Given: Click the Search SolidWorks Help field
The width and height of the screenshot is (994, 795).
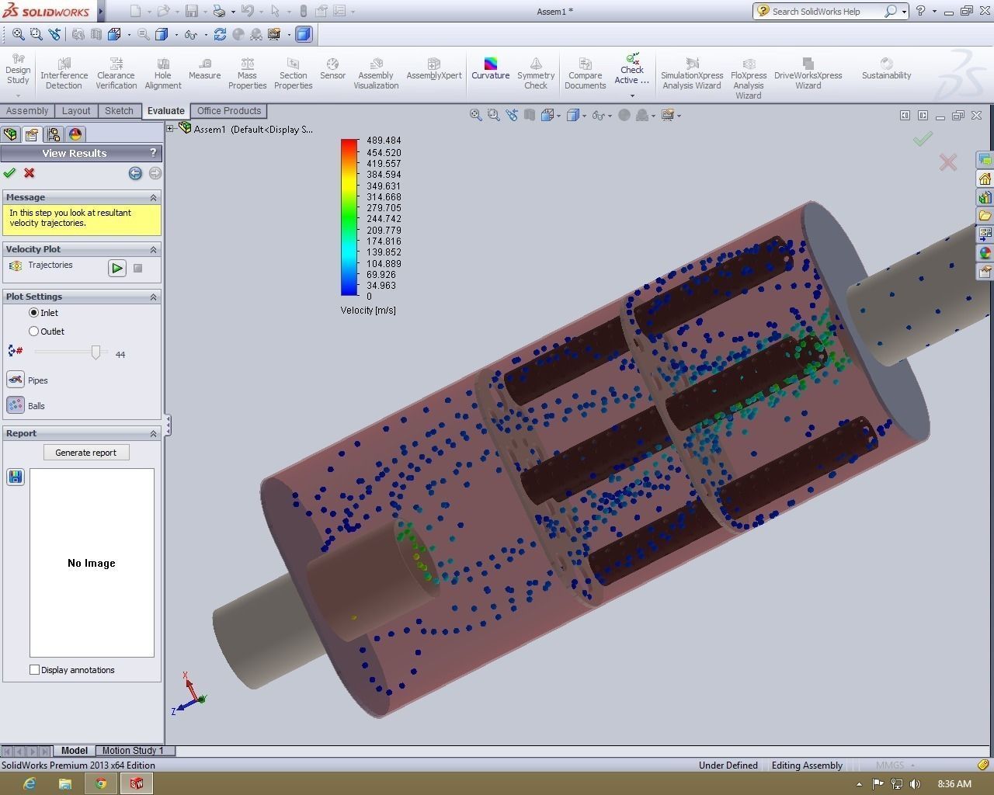Looking at the screenshot, I should click(823, 12).
